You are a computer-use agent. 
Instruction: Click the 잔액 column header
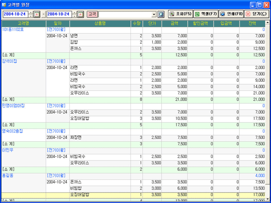pos(252,23)
